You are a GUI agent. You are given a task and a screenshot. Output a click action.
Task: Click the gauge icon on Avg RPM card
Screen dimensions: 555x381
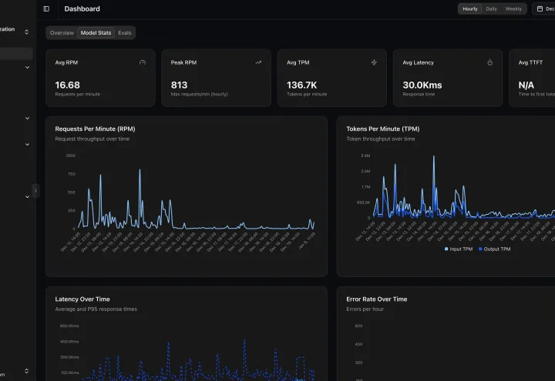click(x=143, y=62)
